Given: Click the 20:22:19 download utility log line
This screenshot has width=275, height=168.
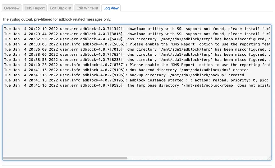Looking at the screenshot, I should point(137,29).
